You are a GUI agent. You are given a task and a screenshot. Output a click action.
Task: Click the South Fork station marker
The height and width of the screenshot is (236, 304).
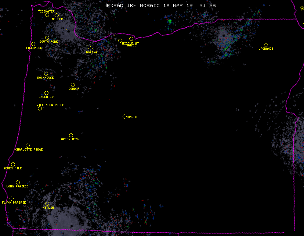coord(47,38)
